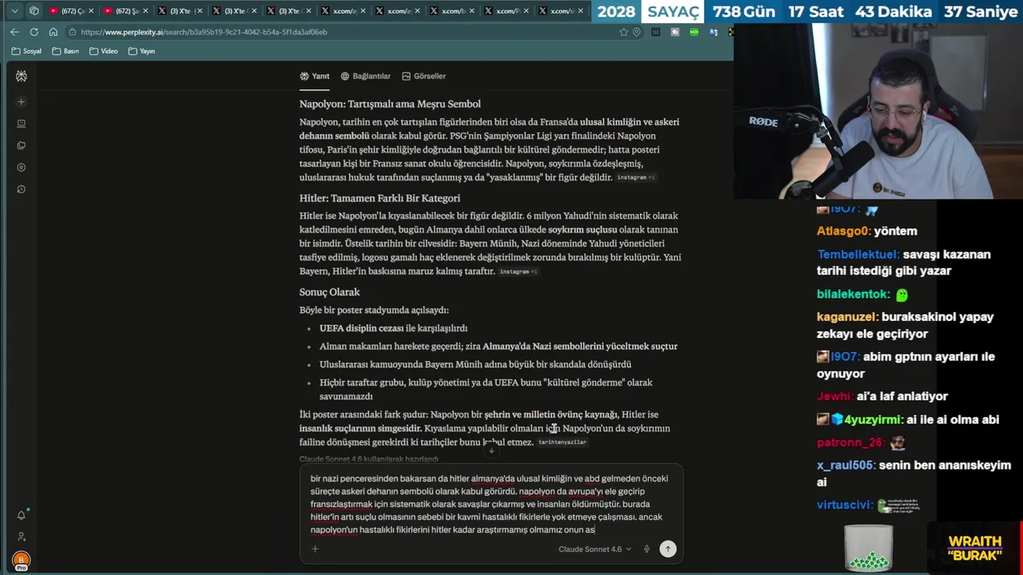Open the history clock icon in sidebar
This screenshot has width=1023, height=575.
coord(21,189)
